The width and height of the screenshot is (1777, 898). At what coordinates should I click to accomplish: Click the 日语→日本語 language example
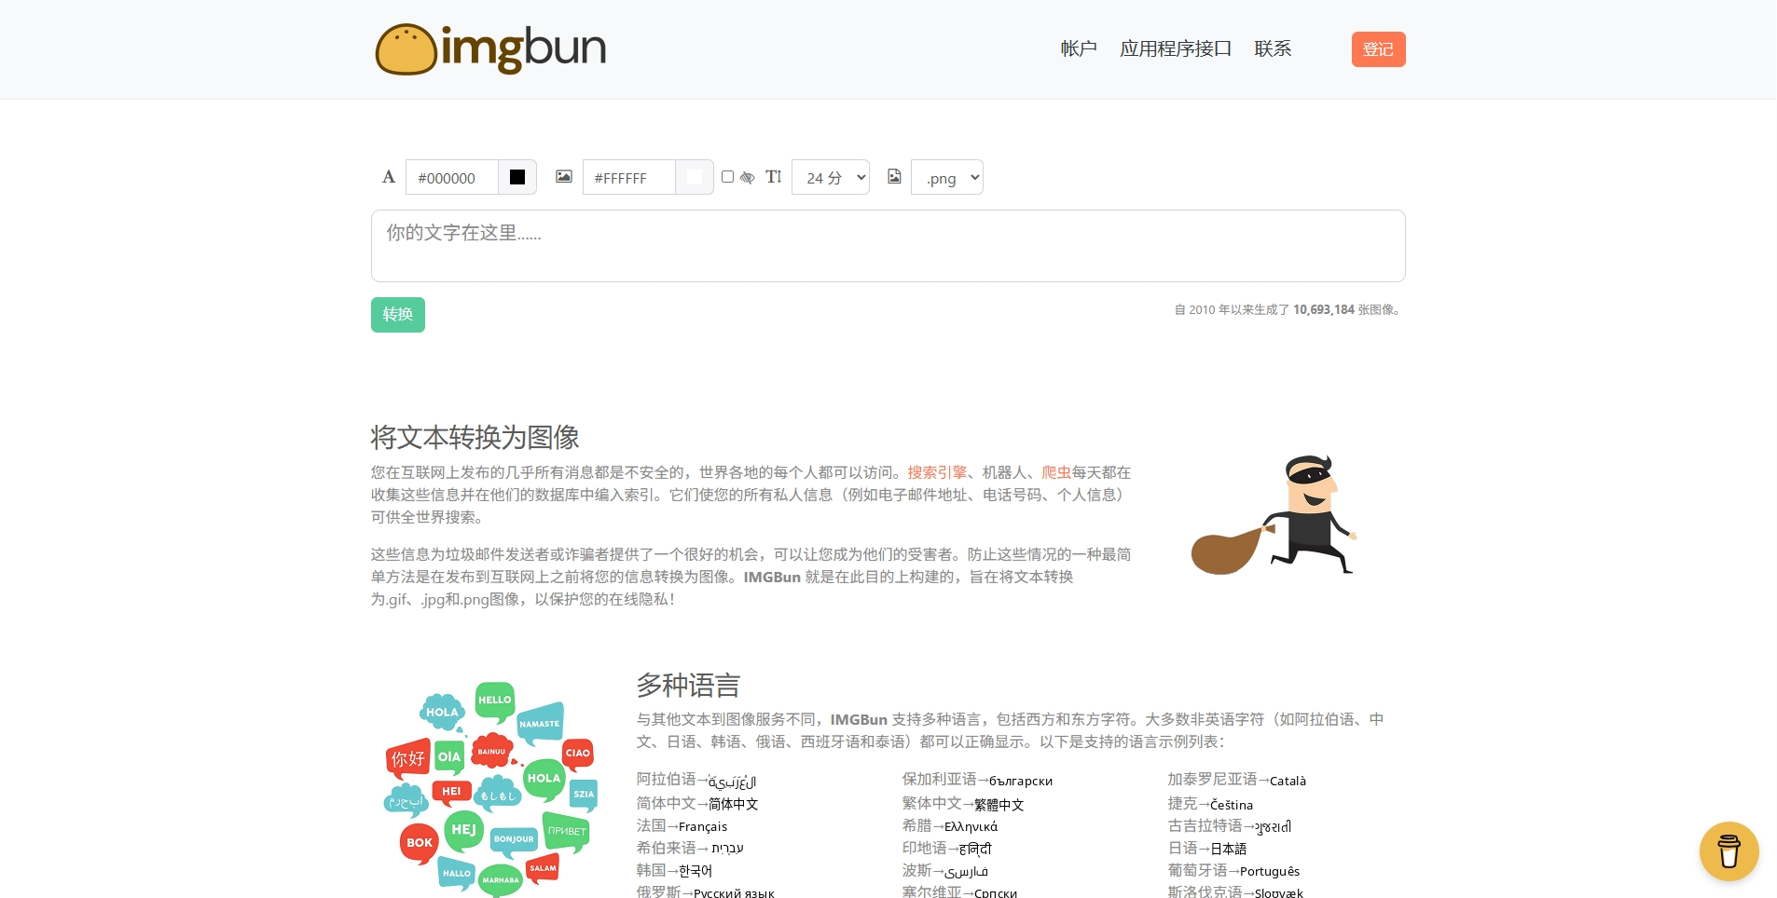[1207, 849]
